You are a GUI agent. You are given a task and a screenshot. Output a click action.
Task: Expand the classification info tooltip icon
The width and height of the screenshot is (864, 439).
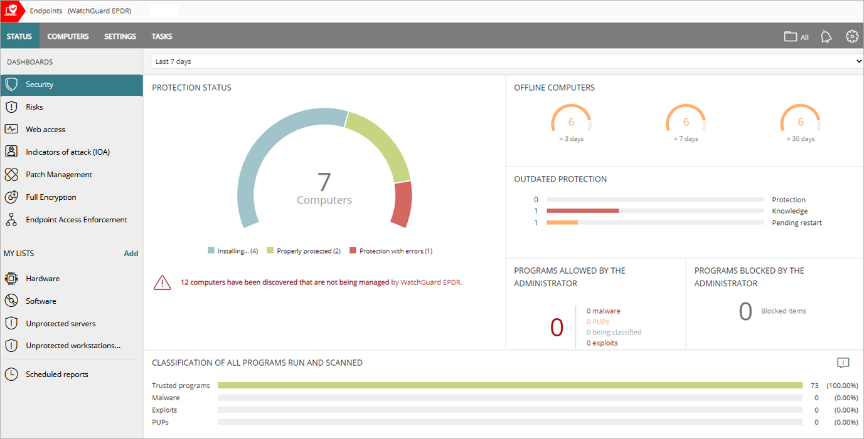click(x=843, y=363)
